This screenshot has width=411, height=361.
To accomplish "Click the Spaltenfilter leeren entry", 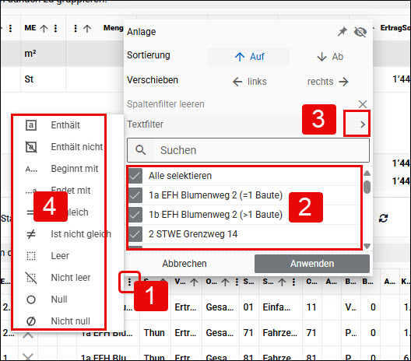I will click(165, 104).
